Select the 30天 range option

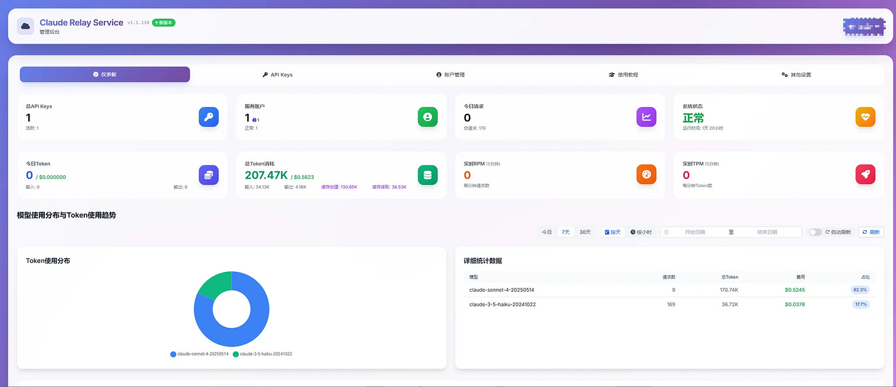pyautogui.click(x=585, y=232)
